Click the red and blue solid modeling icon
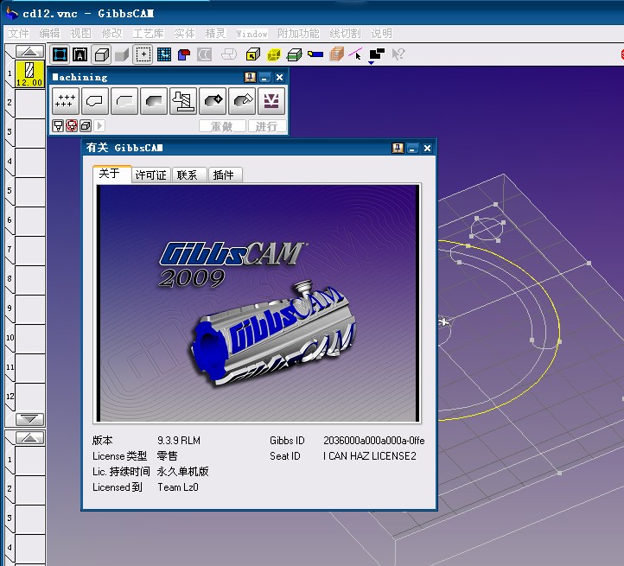The image size is (624, 566). (x=184, y=54)
